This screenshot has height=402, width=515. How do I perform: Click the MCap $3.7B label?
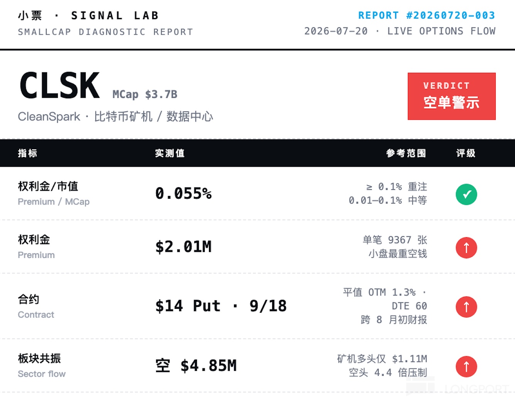pos(145,94)
